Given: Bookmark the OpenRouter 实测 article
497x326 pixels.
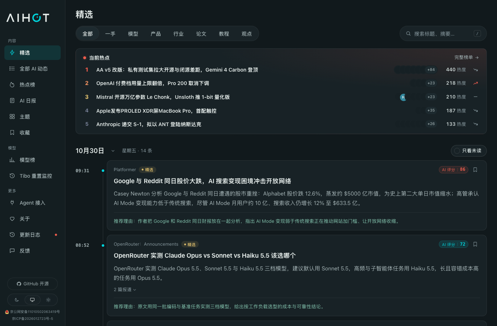Looking at the screenshot, I should 475,244.
